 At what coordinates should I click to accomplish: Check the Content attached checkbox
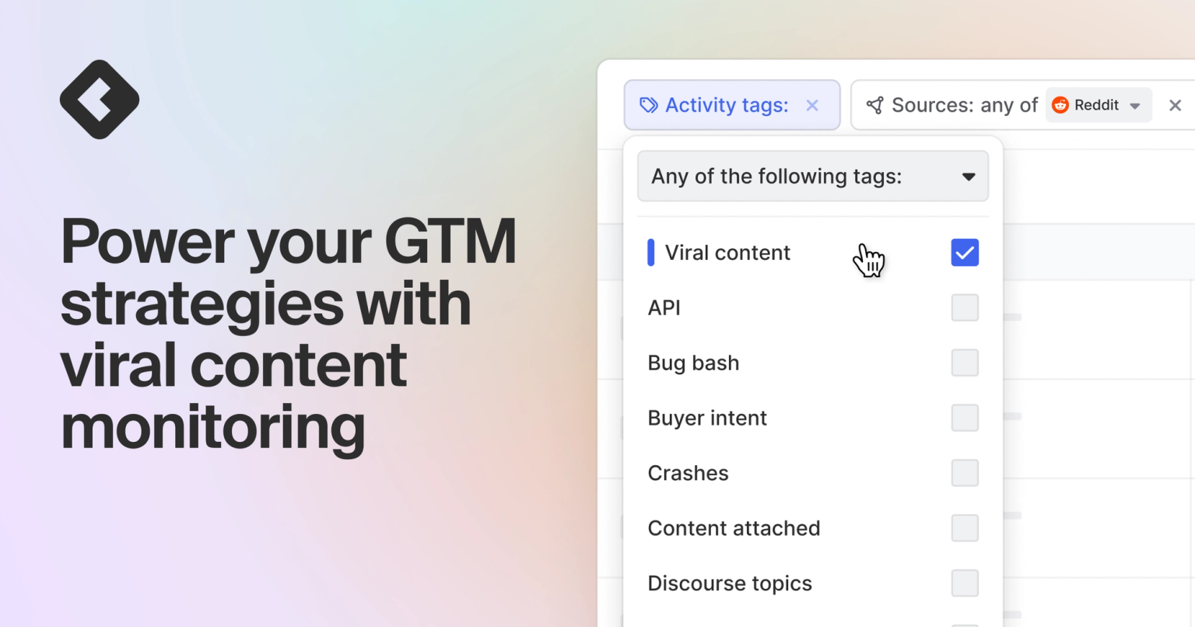pyautogui.click(x=964, y=527)
